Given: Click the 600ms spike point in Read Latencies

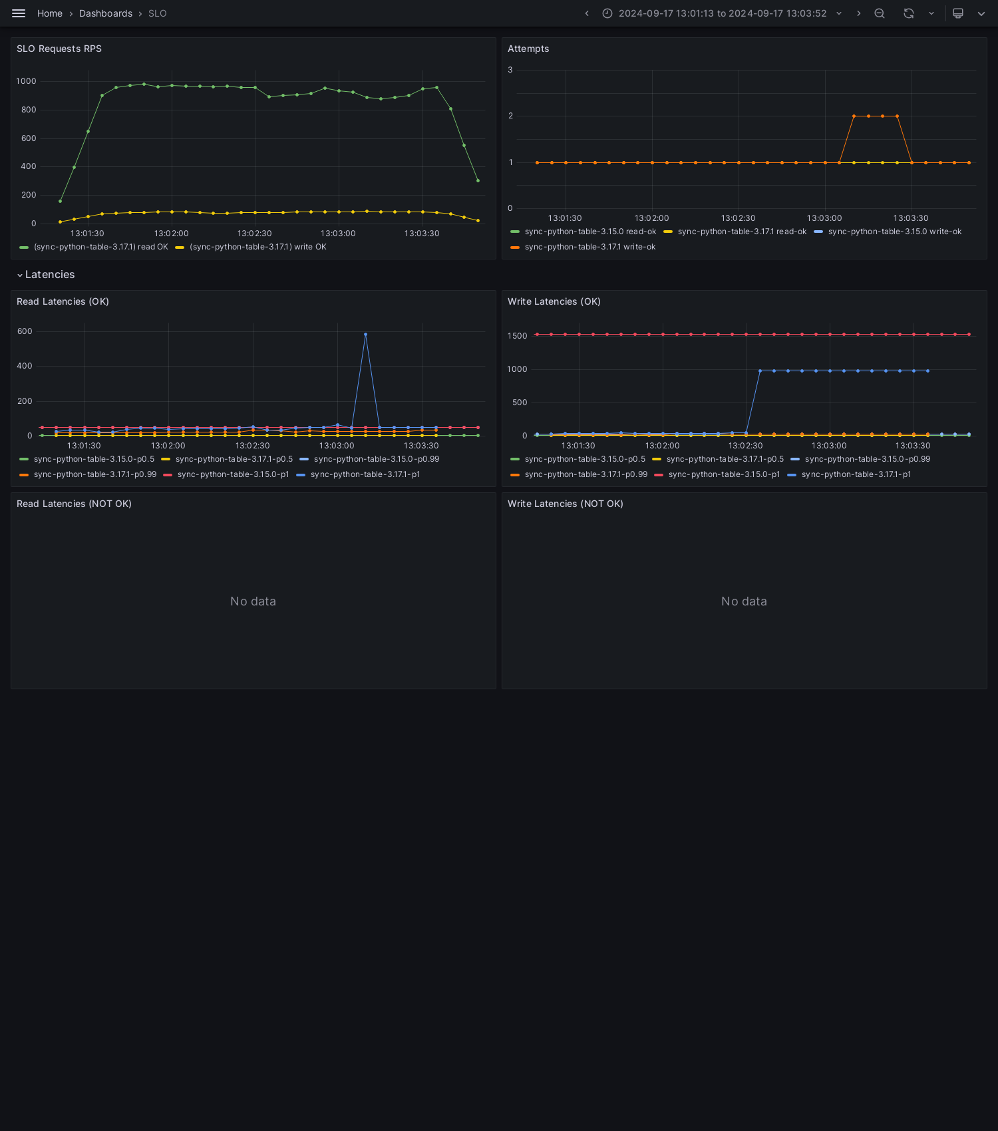Looking at the screenshot, I should point(365,334).
